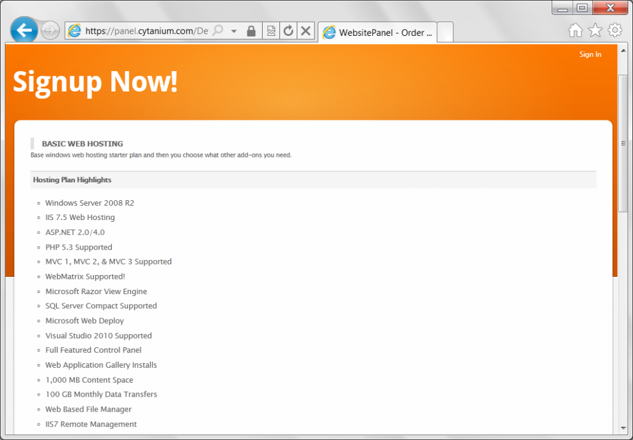633x440 pixels.
Task: Click the Sign In link
Action: point(590,54)
